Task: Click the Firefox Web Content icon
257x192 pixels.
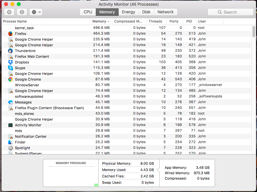Action: tap(10, 56)
